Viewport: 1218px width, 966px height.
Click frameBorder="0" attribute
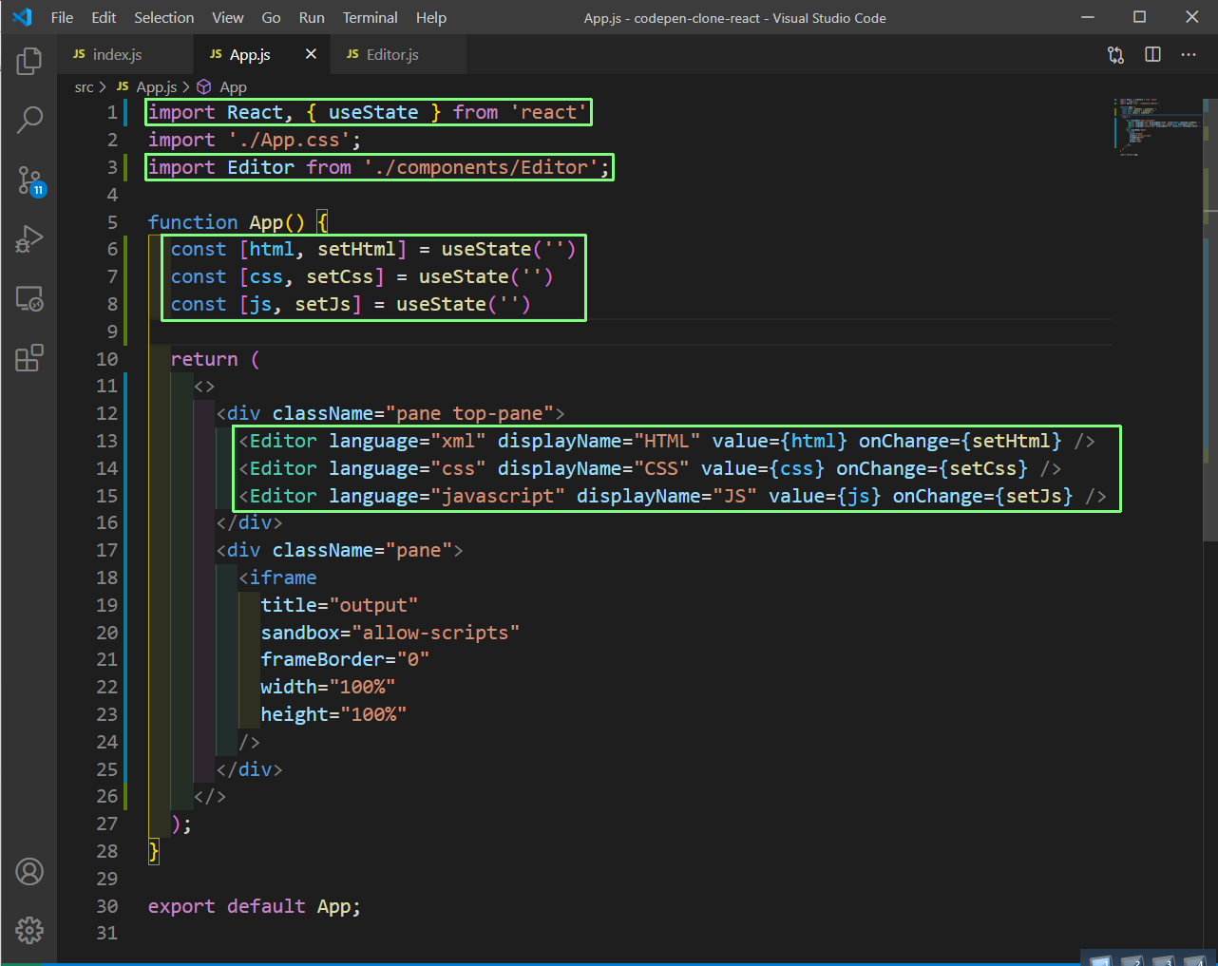(x=345, y=660)
